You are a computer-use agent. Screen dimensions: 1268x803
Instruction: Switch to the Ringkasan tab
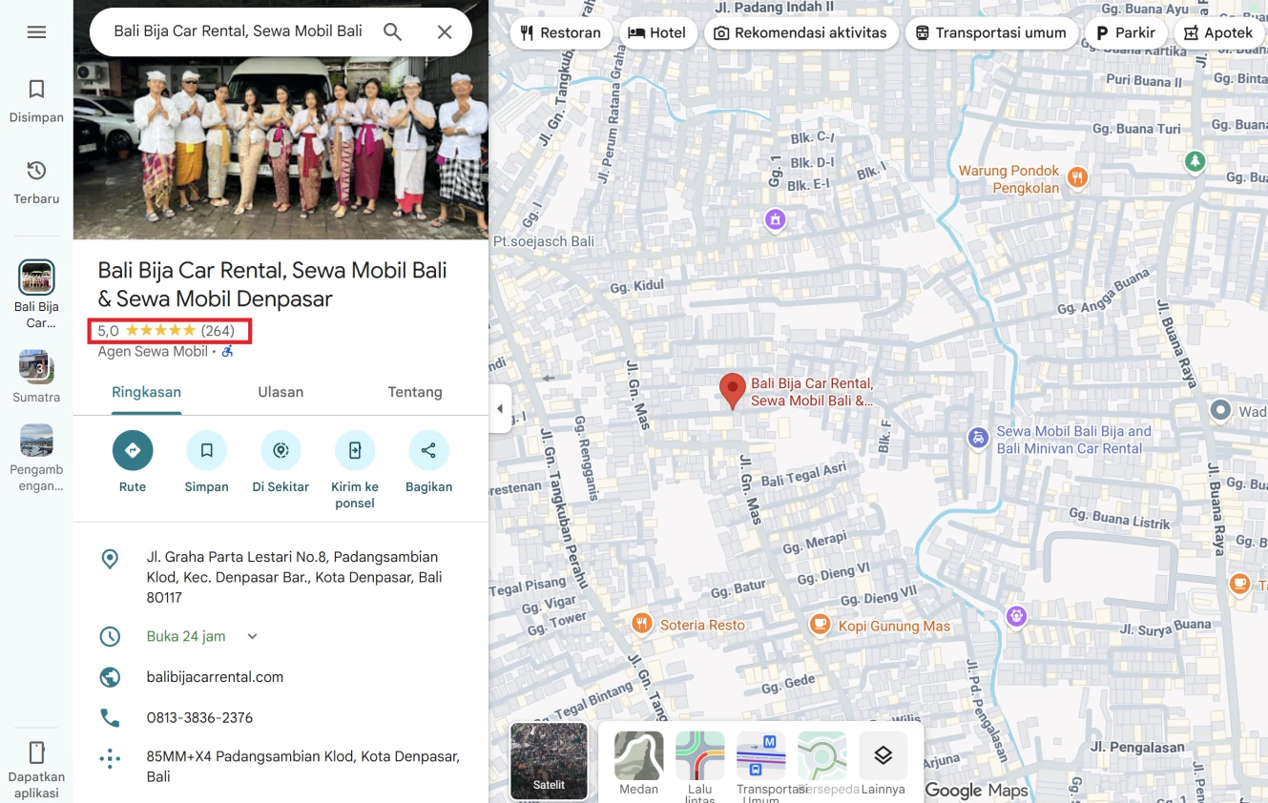click(x=146, y=392)
